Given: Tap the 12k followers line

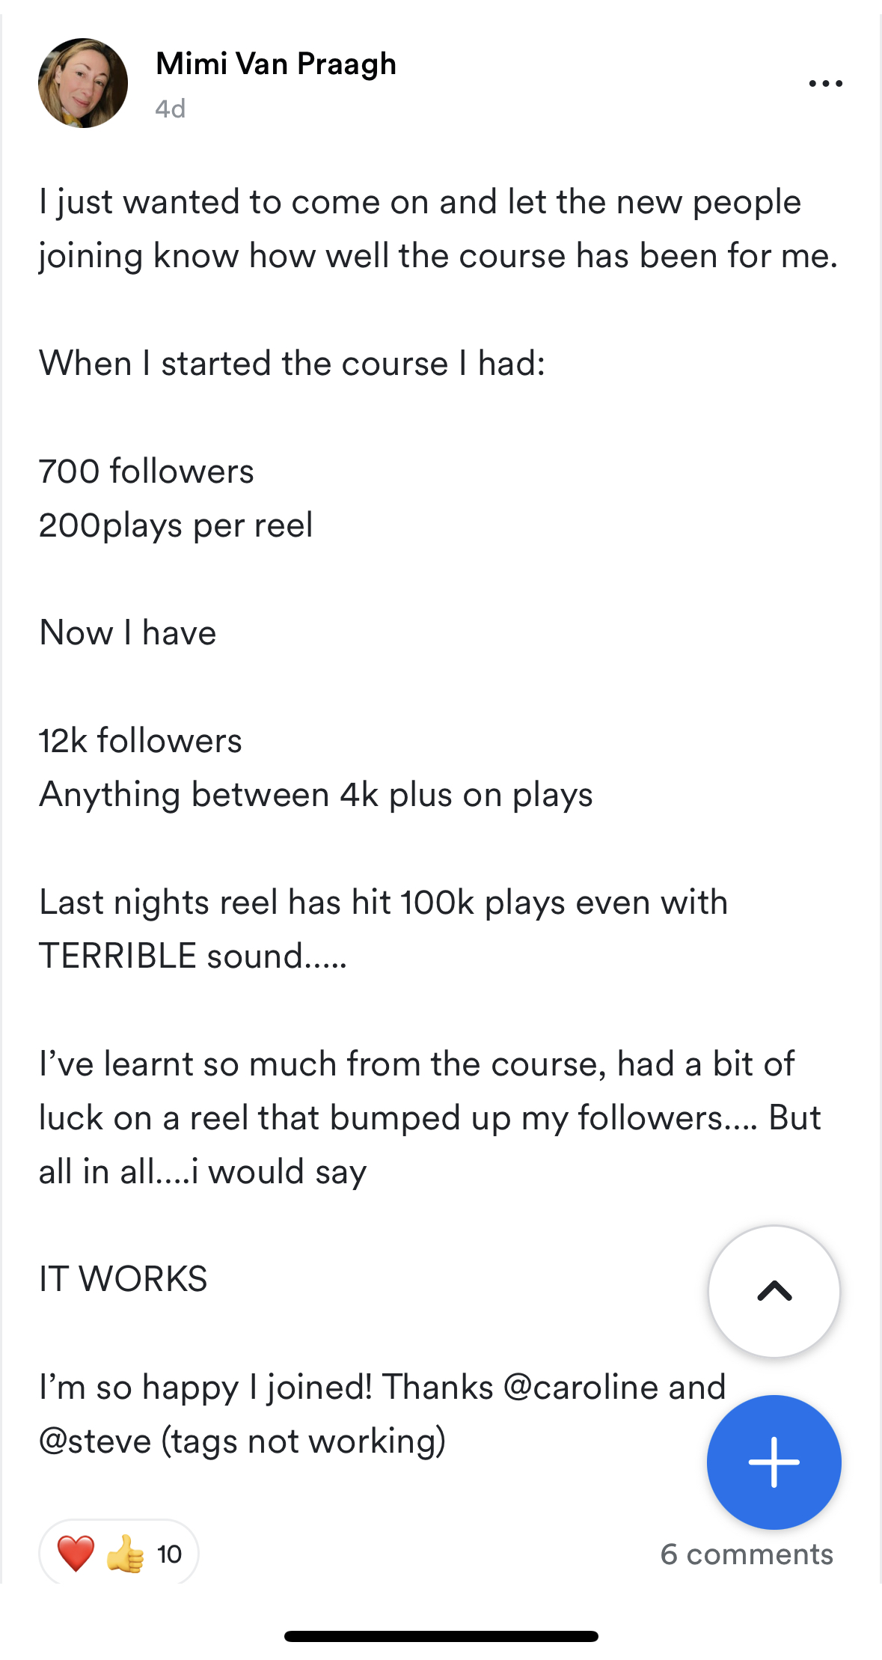Looking at the screenshot, I should [141, 741].
